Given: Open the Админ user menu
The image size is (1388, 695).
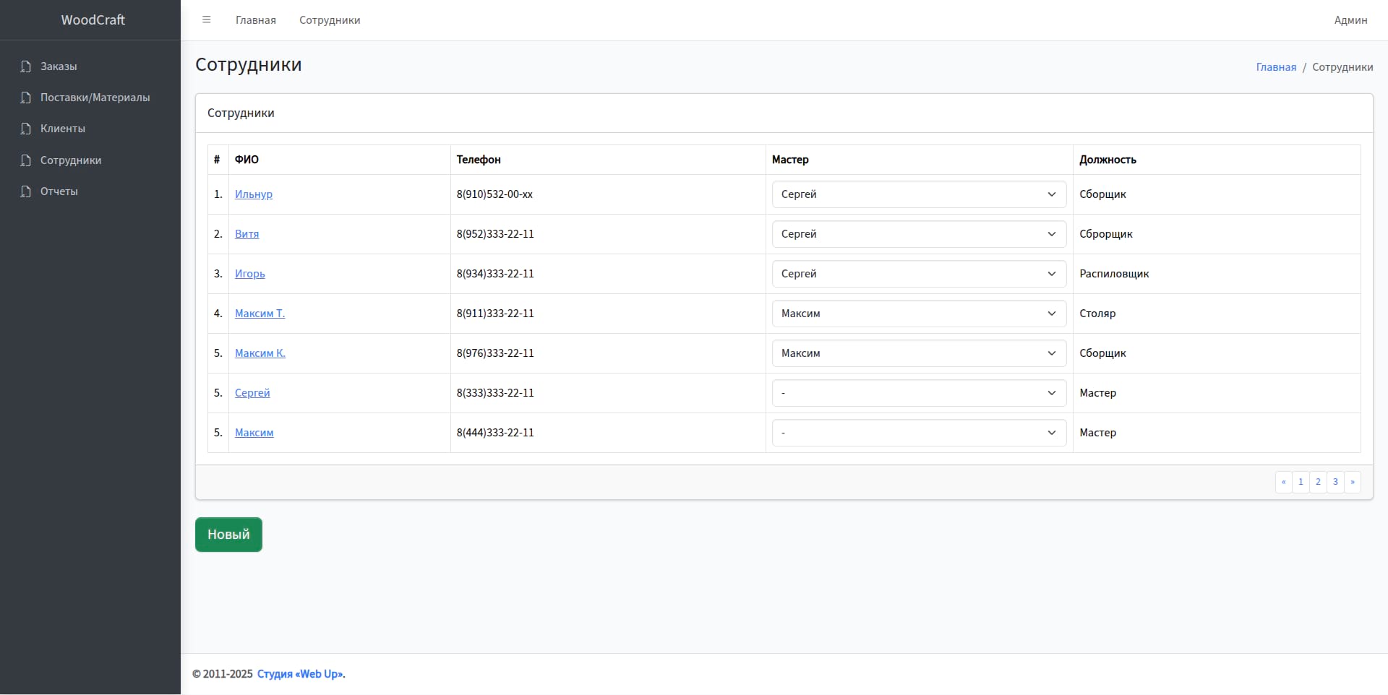Looking at the screenshot, I should tap(1350, 20).
